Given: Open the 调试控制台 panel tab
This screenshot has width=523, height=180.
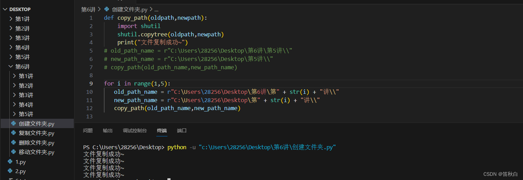Looking at the screenshot, I should point(135,130).
